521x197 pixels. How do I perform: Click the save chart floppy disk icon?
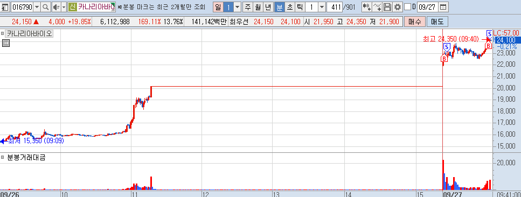[387, 6]
